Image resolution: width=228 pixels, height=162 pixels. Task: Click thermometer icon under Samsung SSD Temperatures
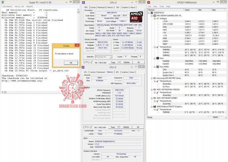tap(157, 81)
